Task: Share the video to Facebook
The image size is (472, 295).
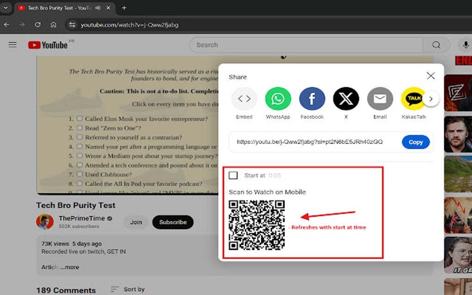Action: [312, 98]
